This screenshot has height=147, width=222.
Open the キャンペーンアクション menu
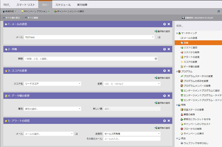click(x=35, y=11)
